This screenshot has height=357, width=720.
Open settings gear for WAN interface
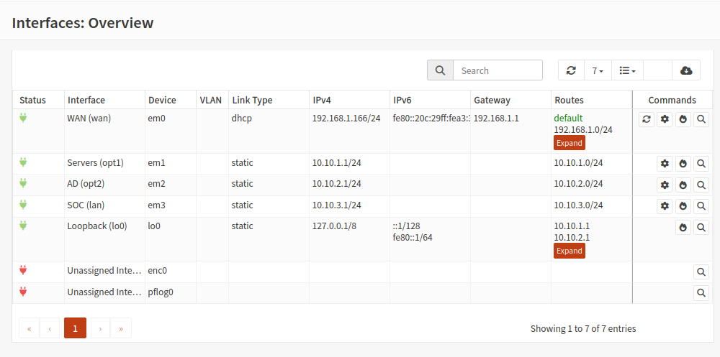click(x=665, y=120)
